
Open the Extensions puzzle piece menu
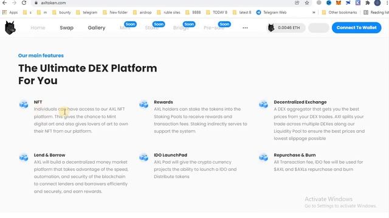367,2
